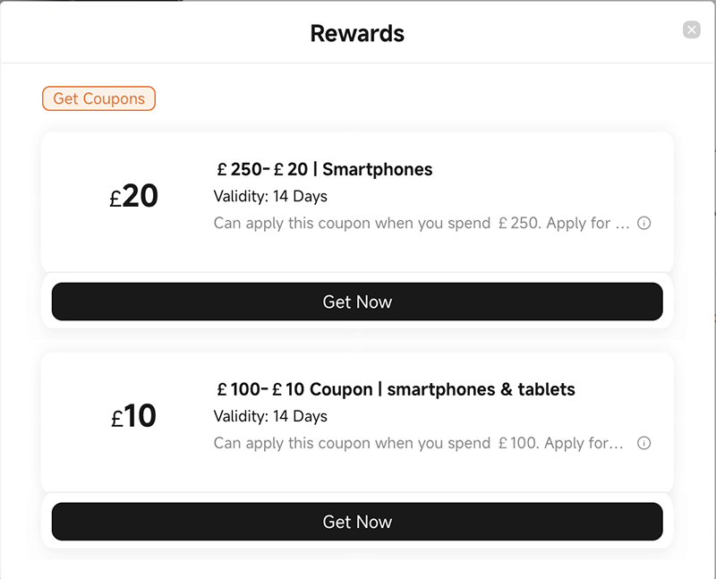The height and width of the screenshot is (579, 716).
Task: Click the pound symbol before the large 10
Action: [x=117, y=419]
